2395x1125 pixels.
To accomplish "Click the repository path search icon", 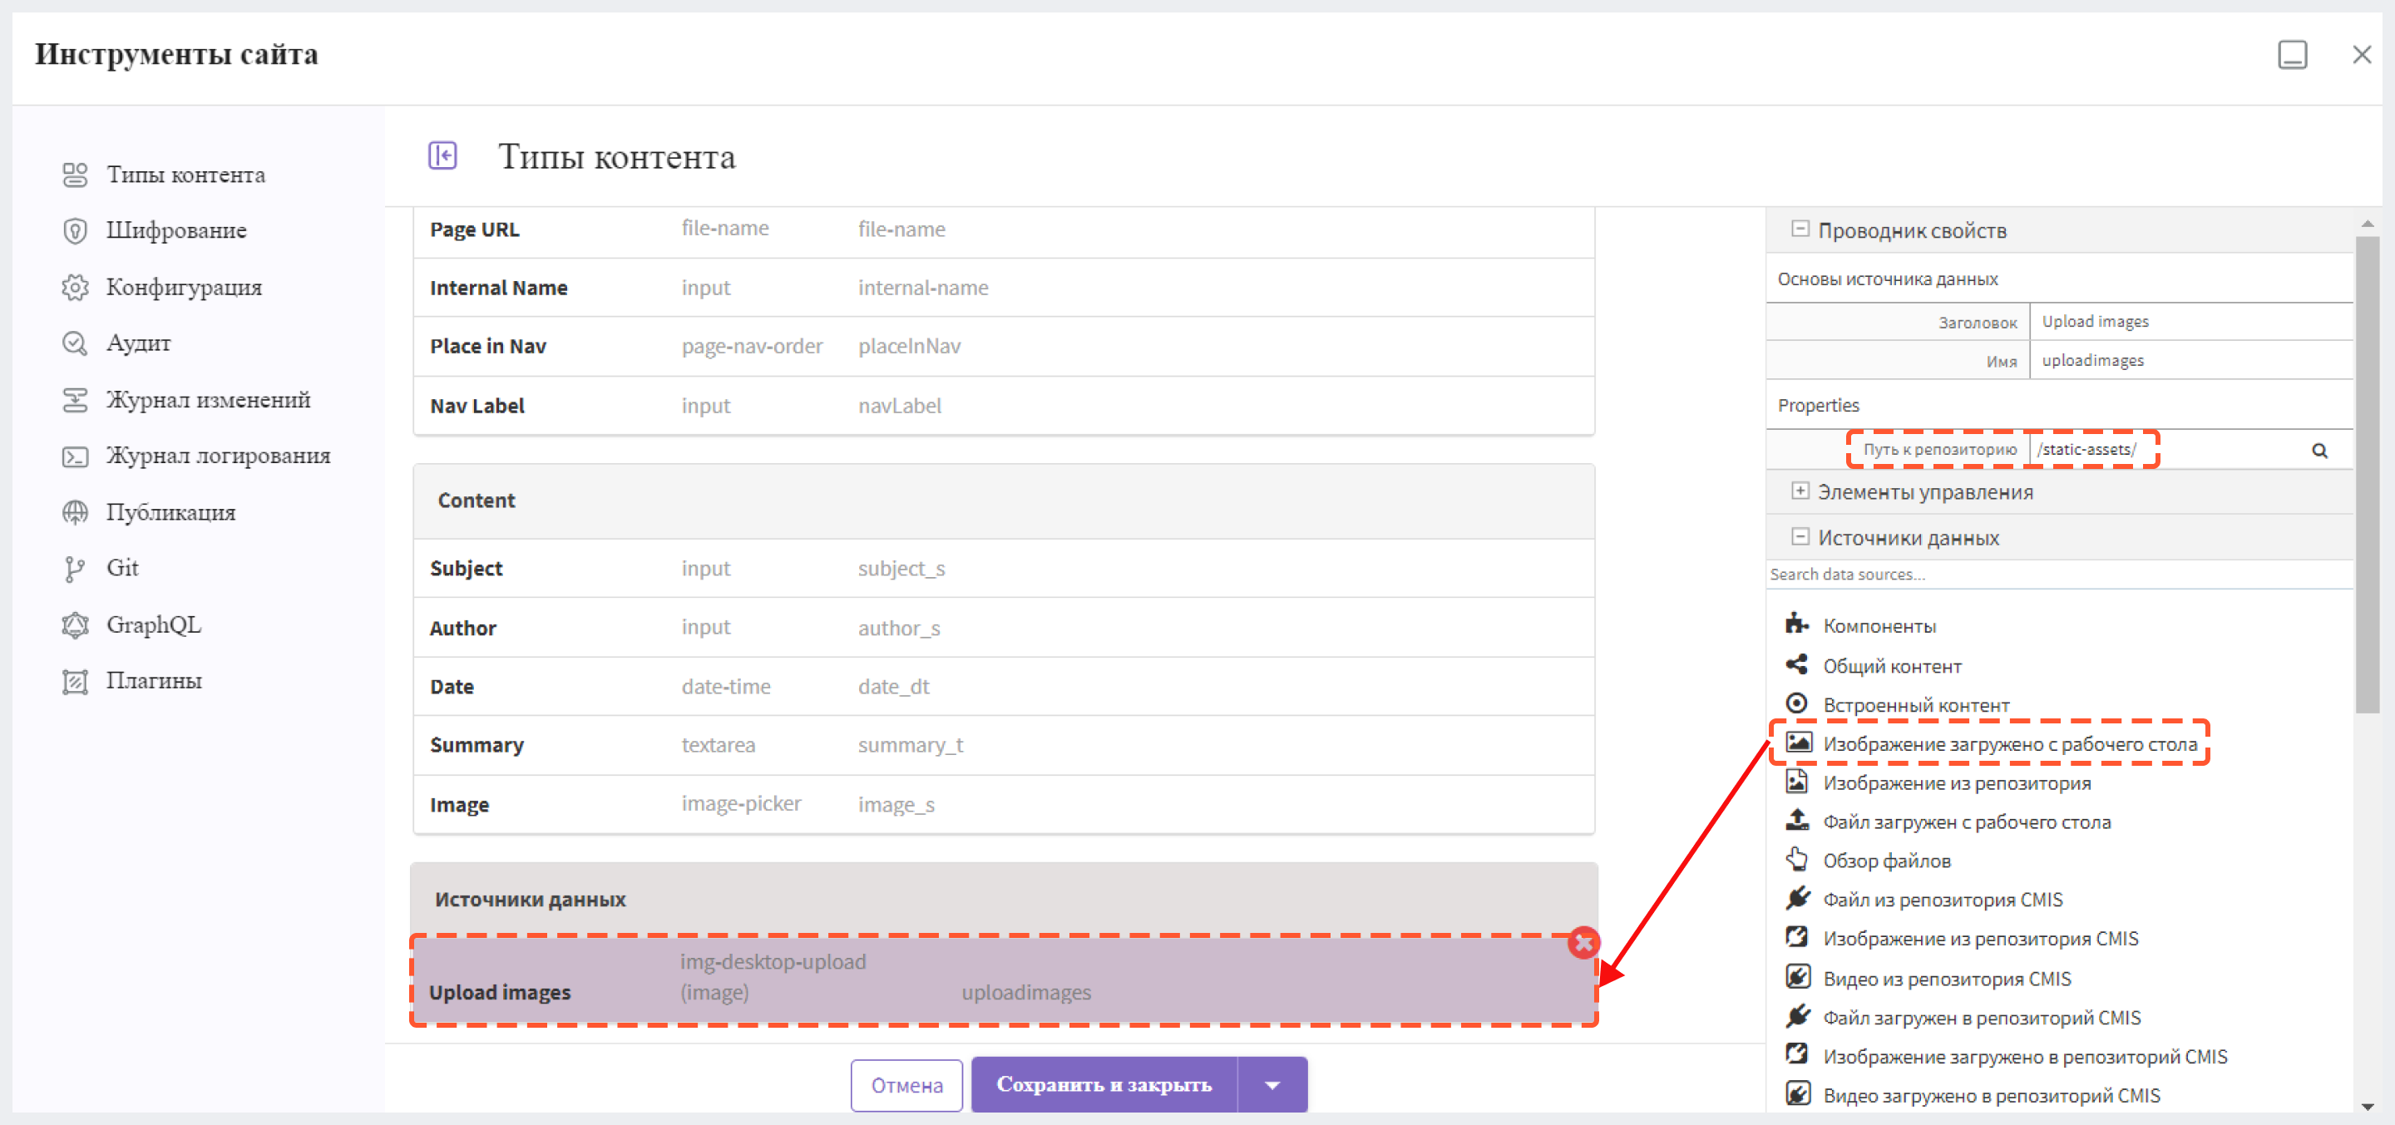I will tap(2319, 451).
